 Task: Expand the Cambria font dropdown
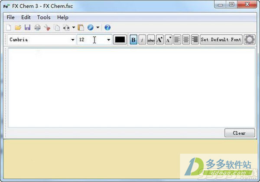point(73,40)
